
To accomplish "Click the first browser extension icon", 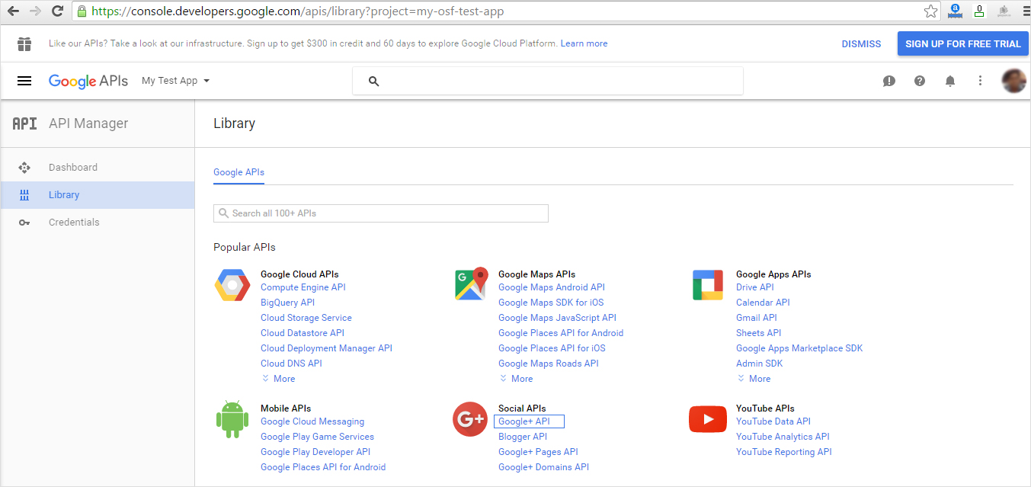I will [x=954, y=11].
